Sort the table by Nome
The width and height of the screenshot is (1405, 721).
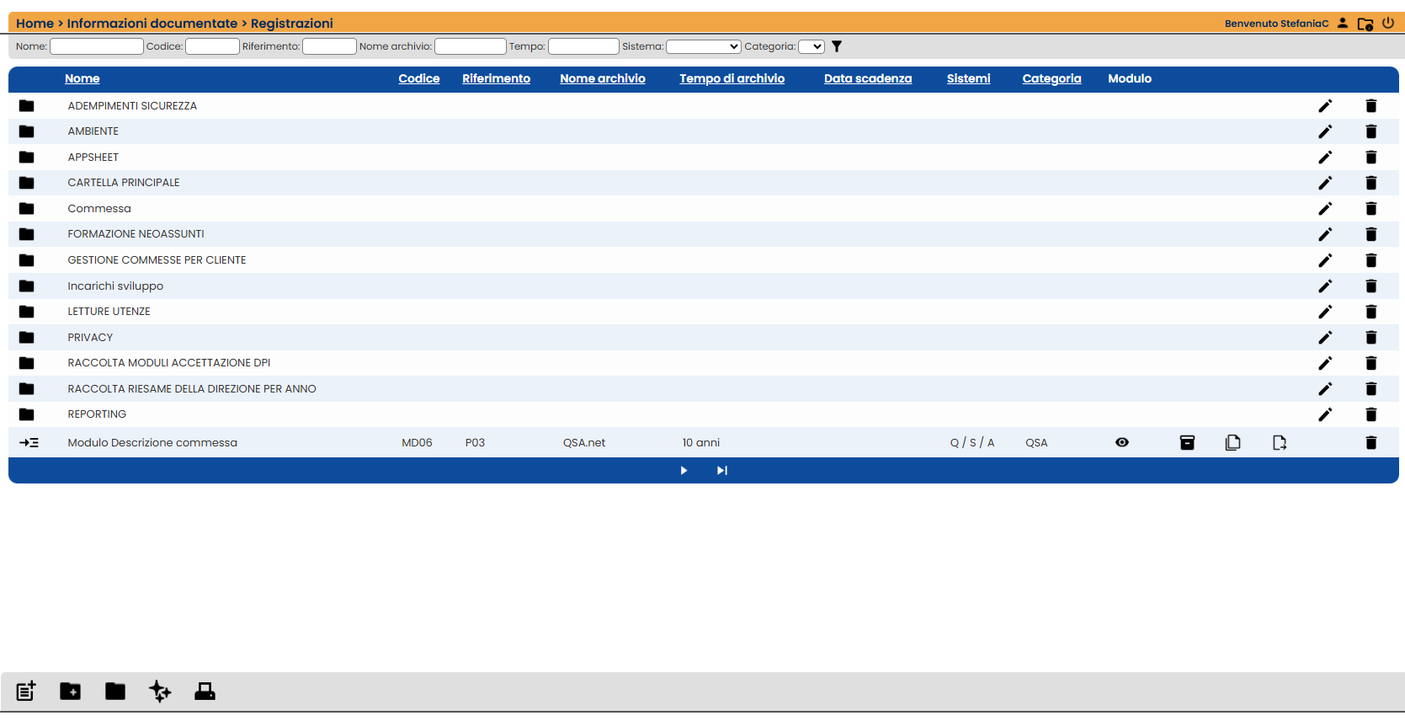82,78
